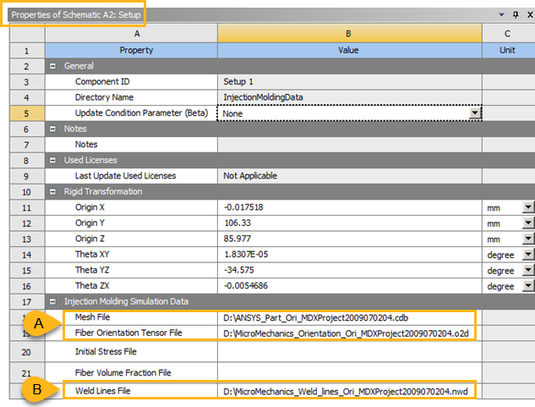Open unit dropdown for Origin X

(528, 207)
